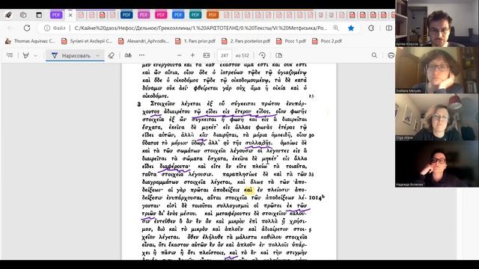The image size is (479, 269).
Task: Open the 2. Pars posterior.pdf bookmark
Action: pos(246,41)
